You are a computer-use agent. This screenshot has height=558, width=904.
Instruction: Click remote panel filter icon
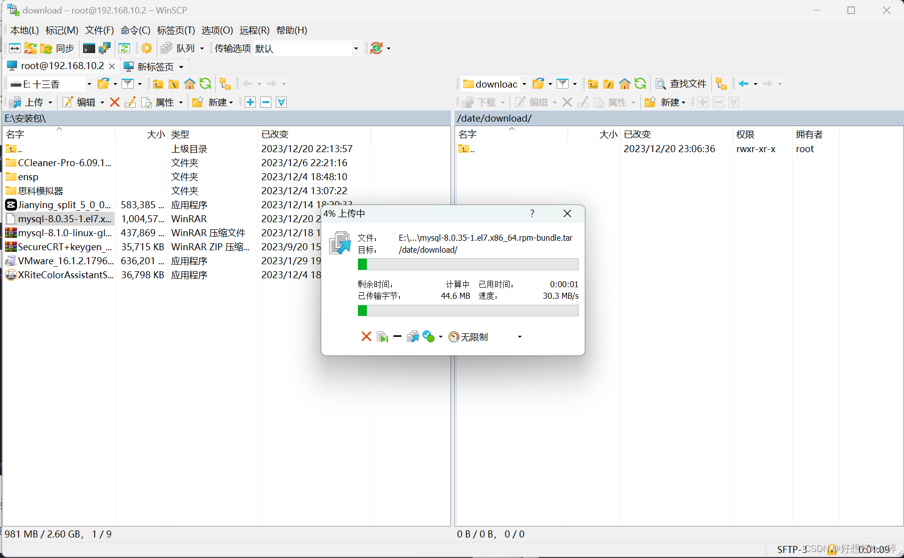click(563, 84)
